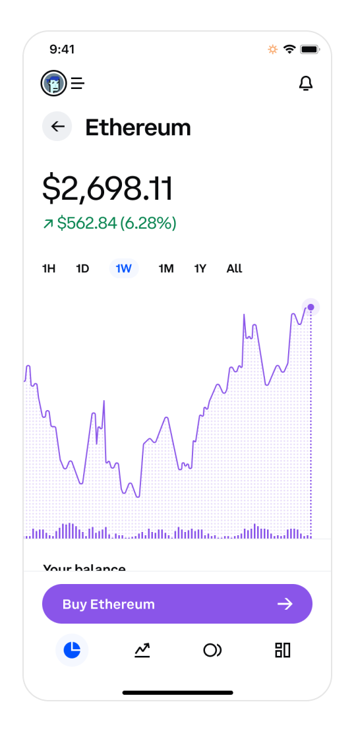Select the 1W time range
Screen dimensions: 356x733
point(124,269)
